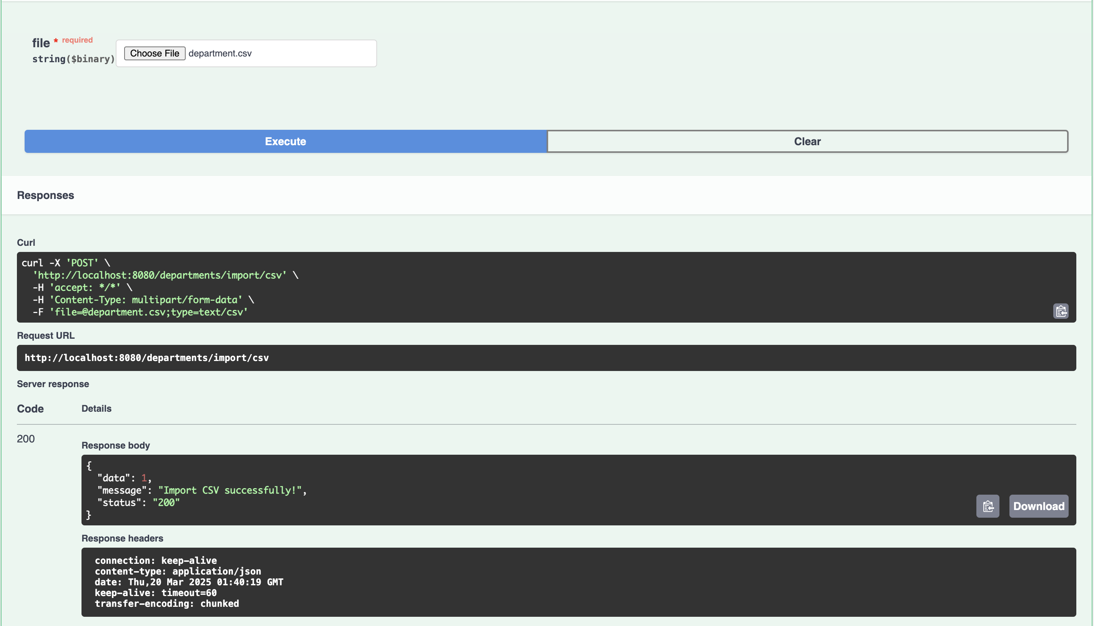Viewport: 1094px width, 626px height.
Task: Click the Code column header
Action: [30, 409]
